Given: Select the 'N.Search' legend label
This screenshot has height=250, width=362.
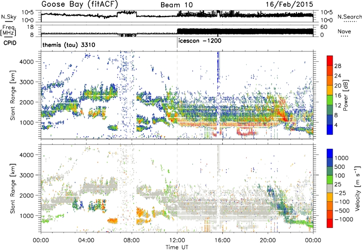Looking at the screenshot, I should 349,17.
